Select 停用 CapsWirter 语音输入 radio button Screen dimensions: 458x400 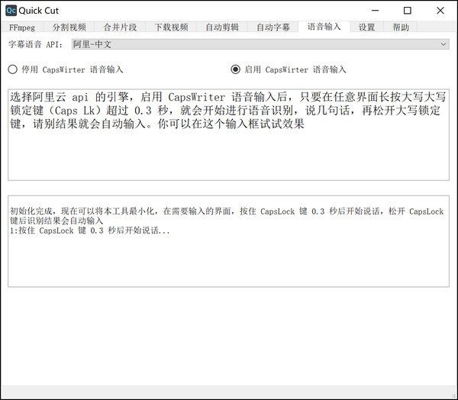(x=13, y=69)
